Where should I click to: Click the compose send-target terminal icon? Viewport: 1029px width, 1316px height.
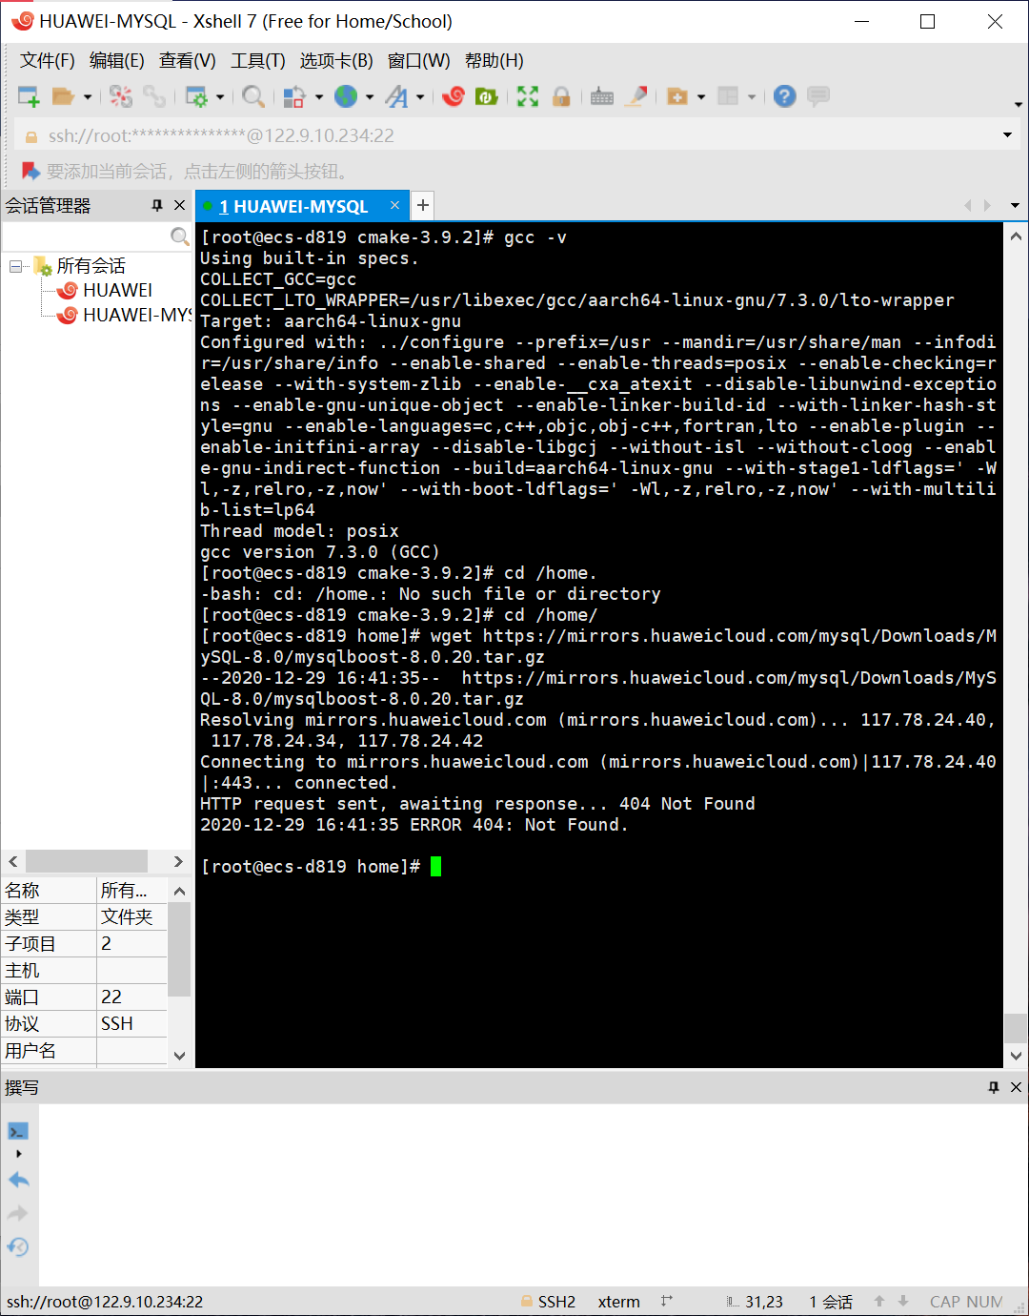click(18, 1131)
